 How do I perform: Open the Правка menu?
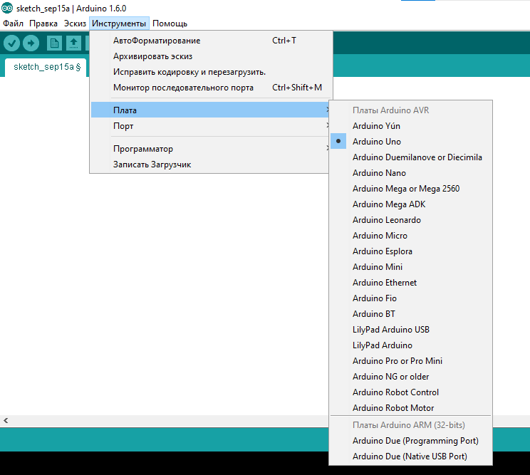point(43,24)
